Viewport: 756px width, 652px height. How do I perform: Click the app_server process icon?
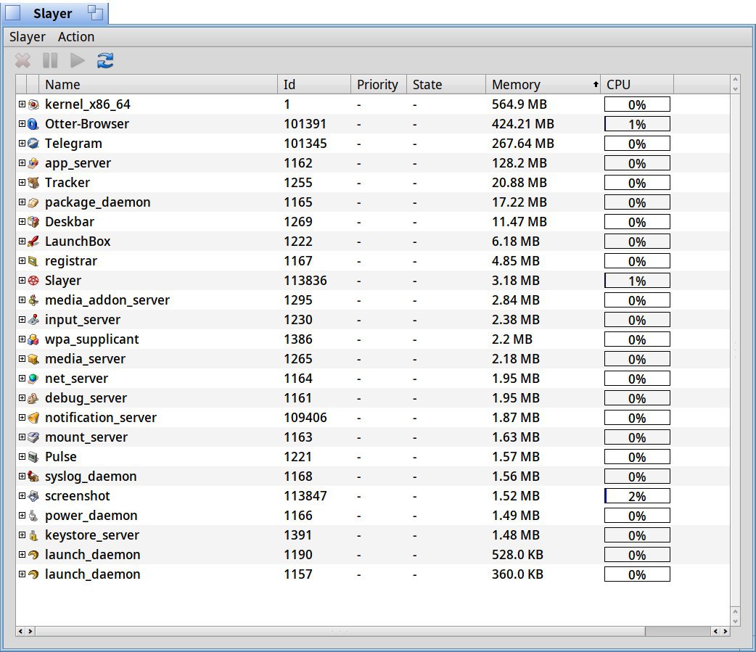pyautogui.click(x=33, y=163)
